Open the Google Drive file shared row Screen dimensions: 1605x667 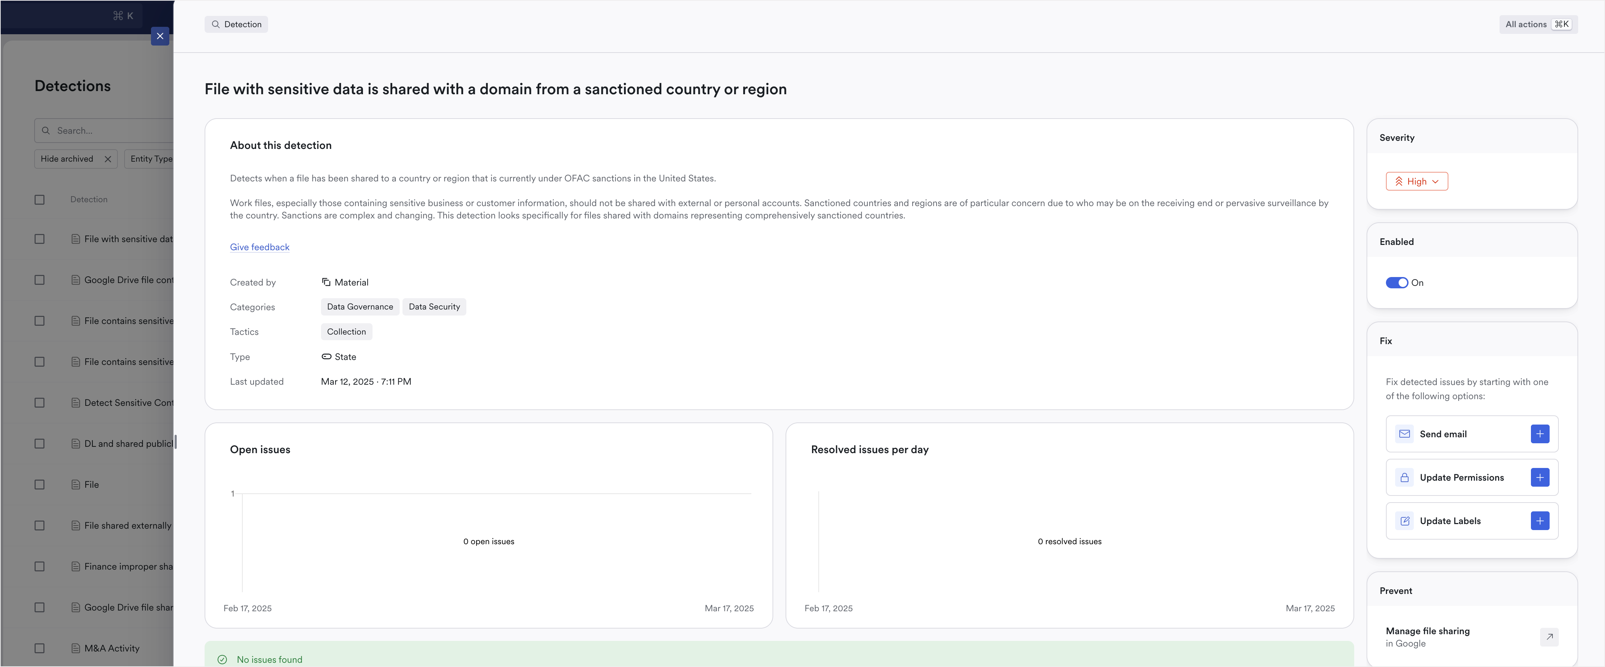tap(128, 608)
